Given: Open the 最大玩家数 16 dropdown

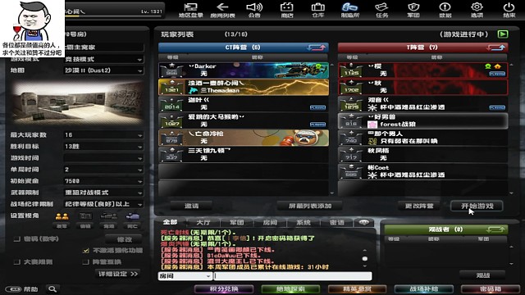Looking at the screenshot, I should click(x=103, y=134).
